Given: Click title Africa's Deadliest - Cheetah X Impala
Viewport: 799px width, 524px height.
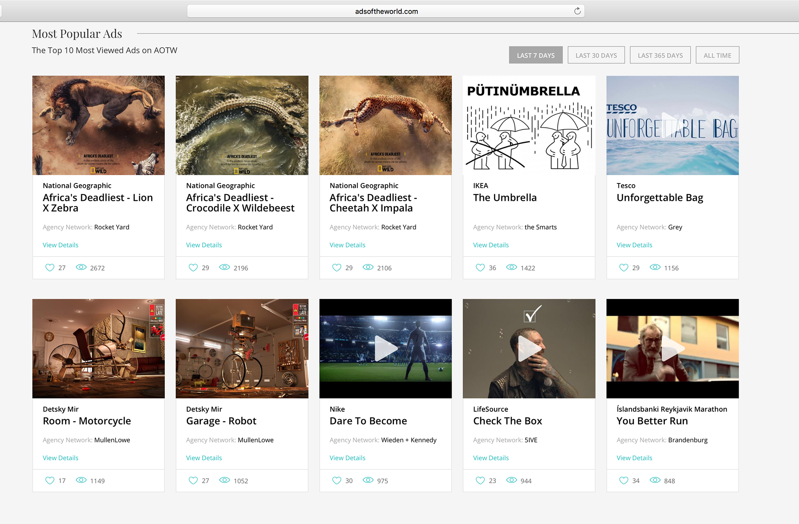Looking at the screenshot, I should click(373, 203).
